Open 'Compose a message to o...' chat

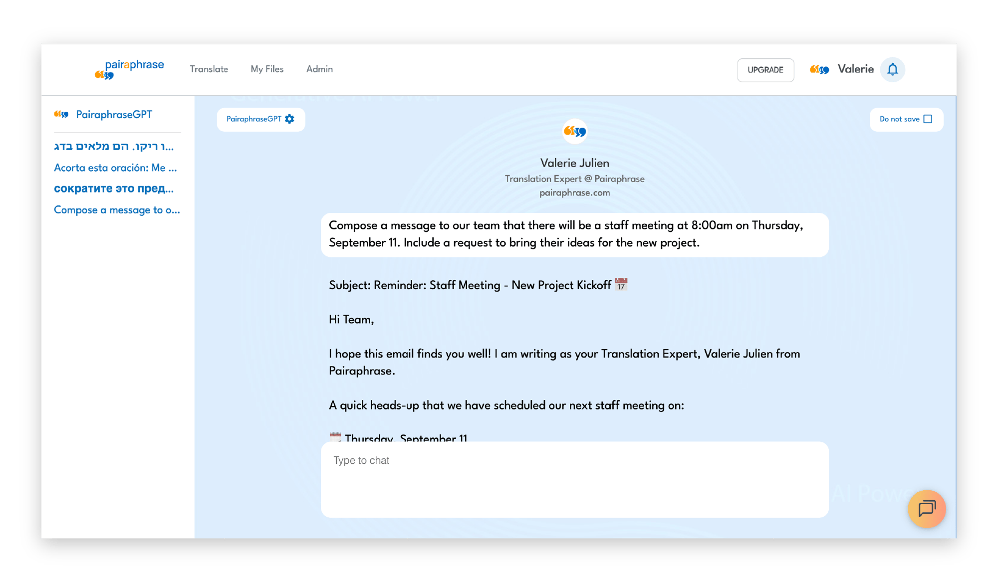point(117,210)
